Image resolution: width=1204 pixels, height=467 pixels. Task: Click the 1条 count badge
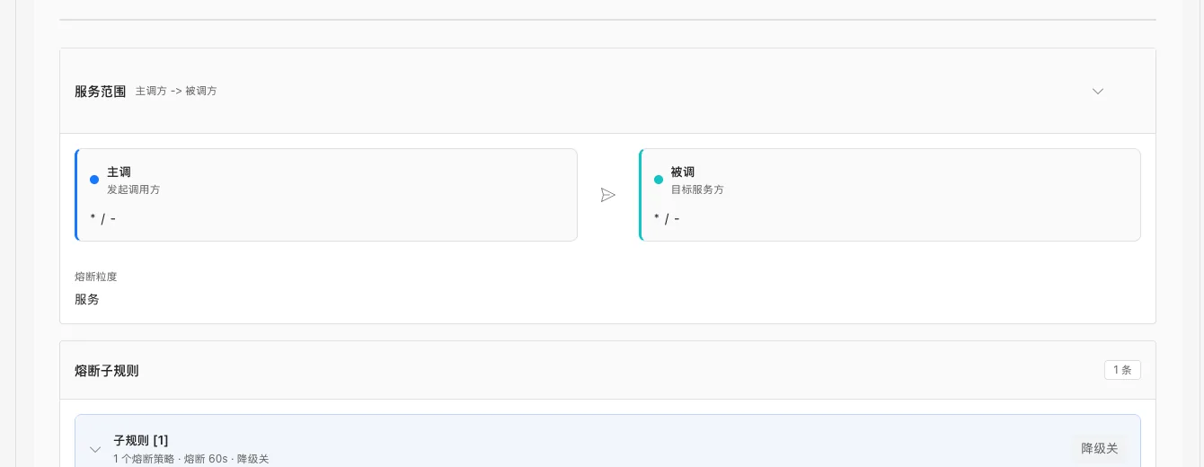tap(1122, 370)
